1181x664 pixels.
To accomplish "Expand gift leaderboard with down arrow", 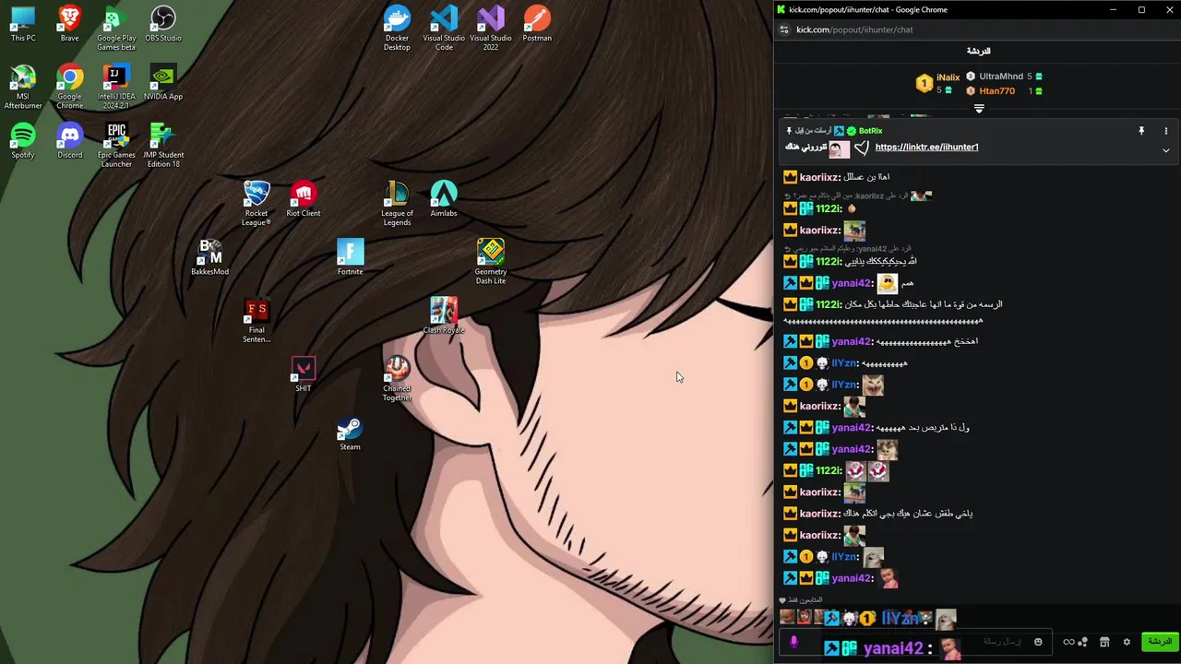I will [979, 109].
